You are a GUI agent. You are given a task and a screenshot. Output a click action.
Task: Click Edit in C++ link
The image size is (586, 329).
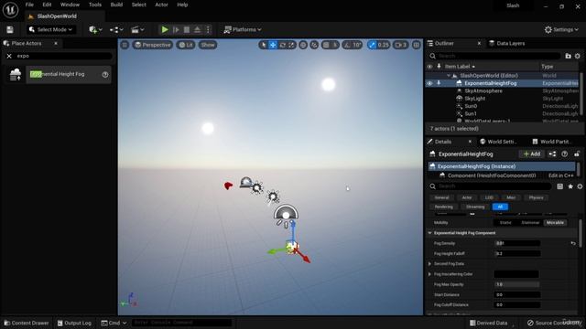(x=560, y=175)
